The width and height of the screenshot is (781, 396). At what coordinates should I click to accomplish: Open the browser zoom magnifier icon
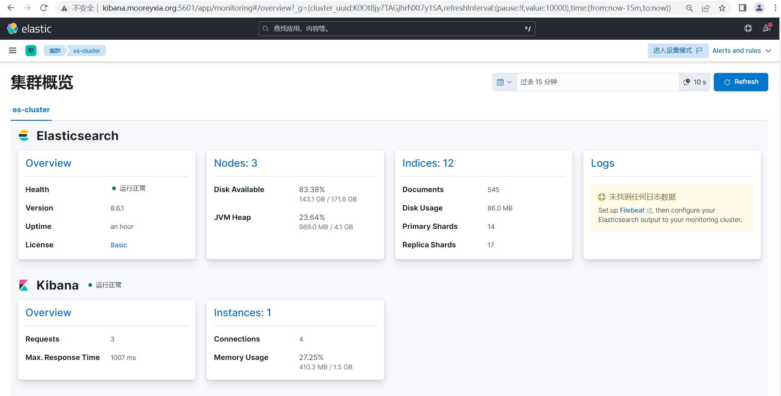coord(690,8)
